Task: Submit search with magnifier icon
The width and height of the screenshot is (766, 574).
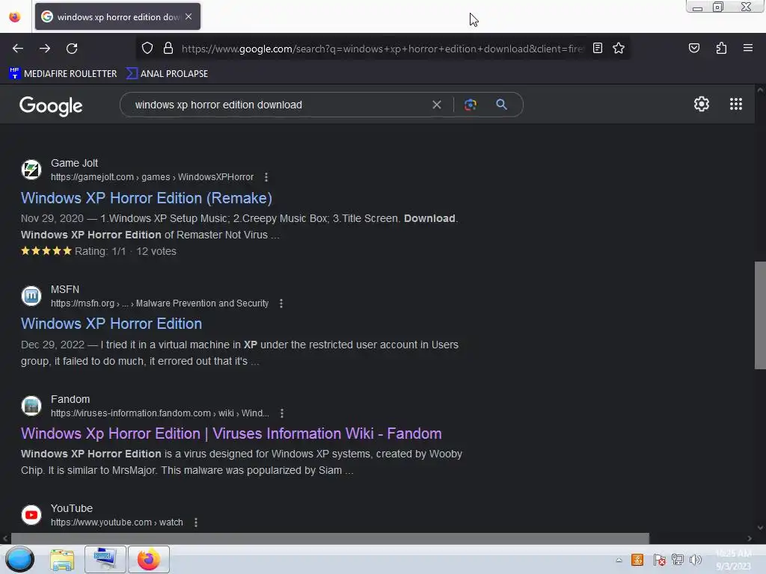Action: point(501,105)
